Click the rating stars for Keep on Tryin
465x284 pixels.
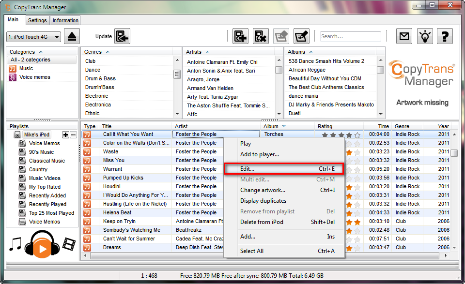(x=353, y=222)
